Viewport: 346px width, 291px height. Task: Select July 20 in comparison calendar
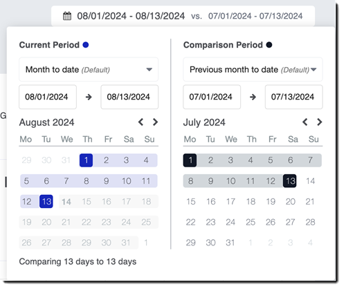[x=291, y=202]
